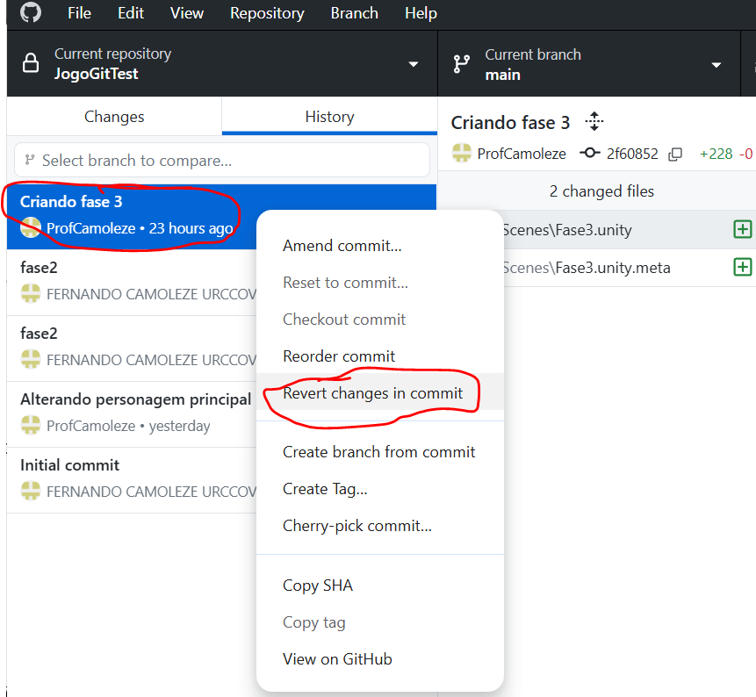Viewport: 756px width, 697px height.
Task: Choose View on GitHub option
Action: [x=337, y=659]
